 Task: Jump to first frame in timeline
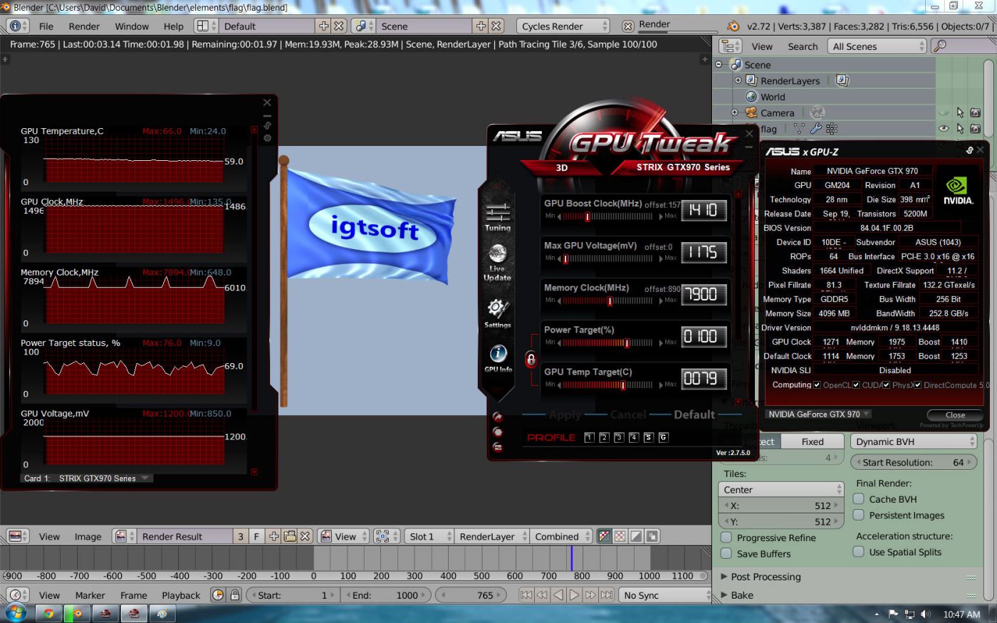coord(526,595)
